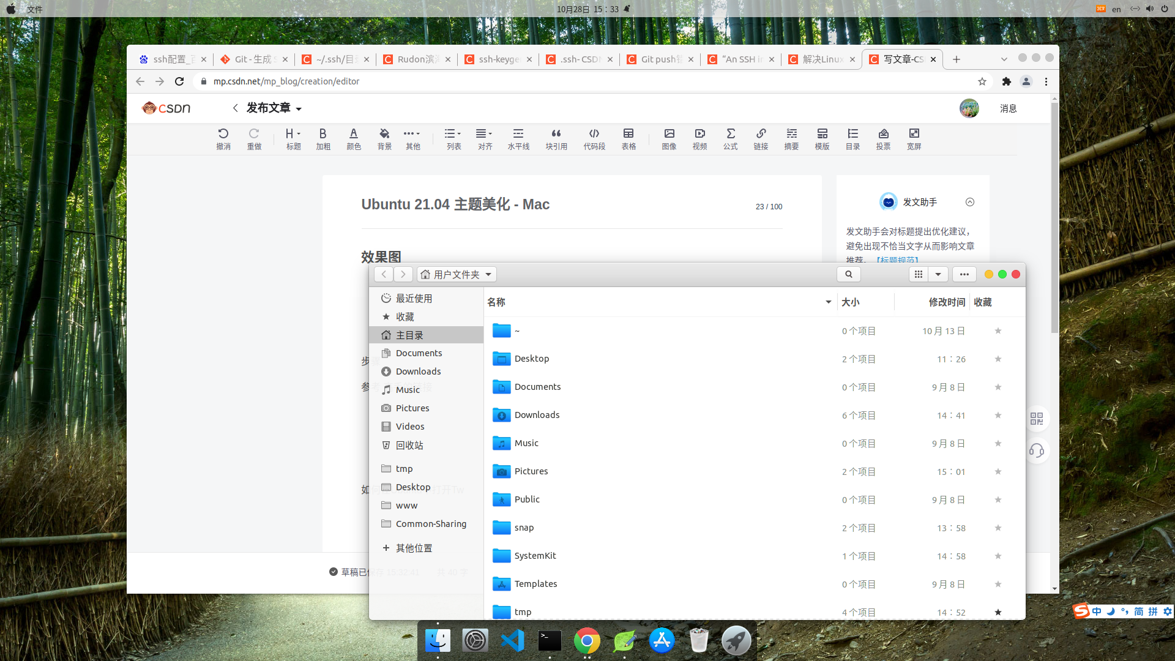This screenshot has height=661, width=1175.
Task: Open the text color (颜色) tool
Action: [x=354, y=139]
